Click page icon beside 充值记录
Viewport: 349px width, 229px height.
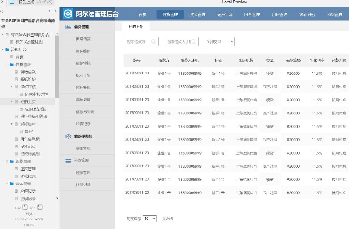17,191
